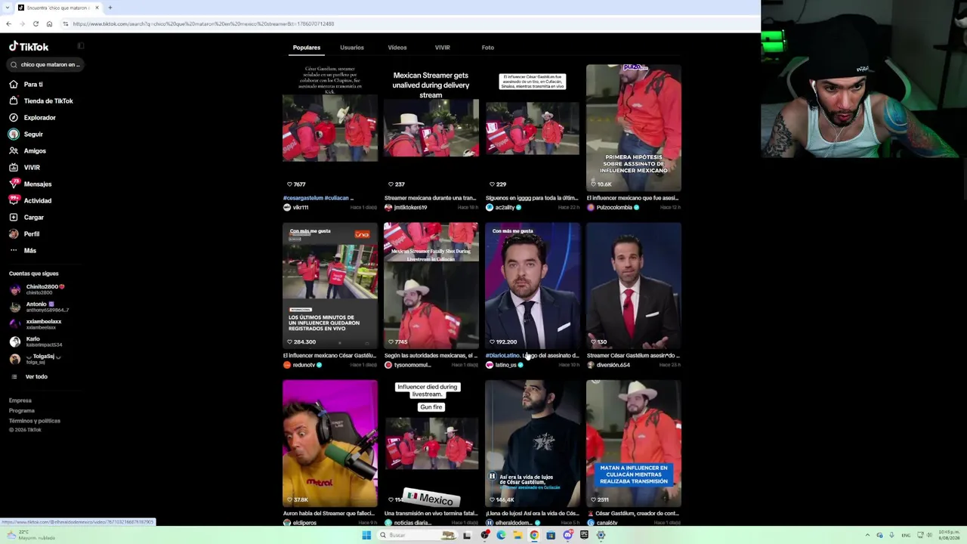Open File Explorer from the taskbar
This screenshot has width=967, height=544.
coord(517,535)
